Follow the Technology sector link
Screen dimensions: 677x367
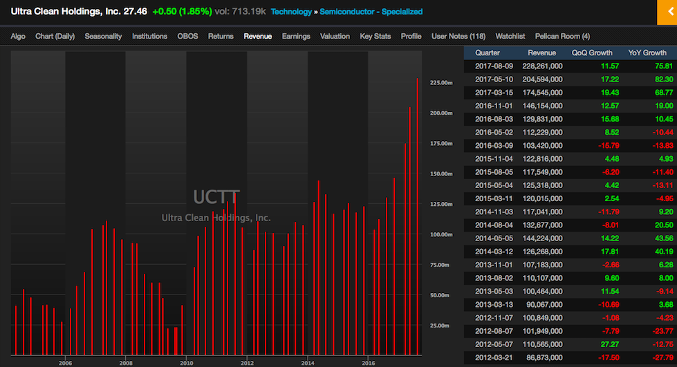pyautogui.click(x=291, y=12)
